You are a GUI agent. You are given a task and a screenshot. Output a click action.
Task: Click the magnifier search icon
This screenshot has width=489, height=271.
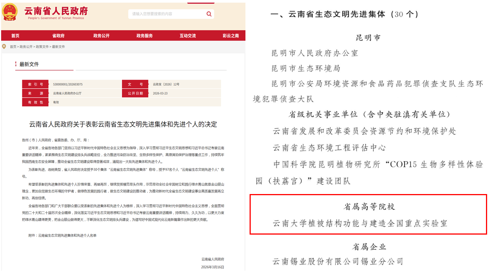click(209, 14)
